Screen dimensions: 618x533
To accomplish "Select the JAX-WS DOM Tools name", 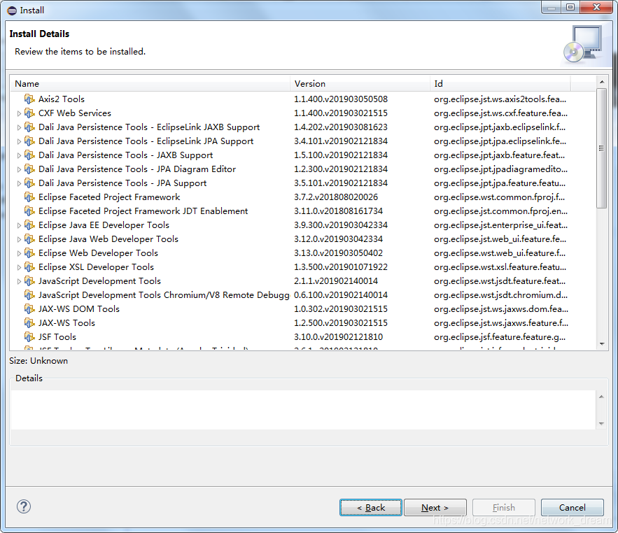I will point(79,309).
